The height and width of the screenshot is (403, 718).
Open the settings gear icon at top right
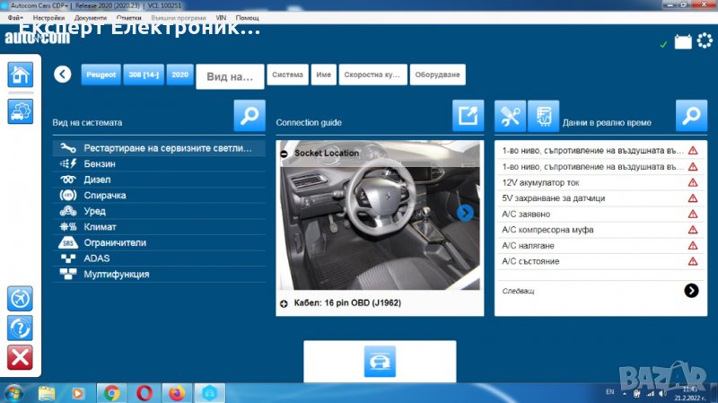(x=705, y=40)
